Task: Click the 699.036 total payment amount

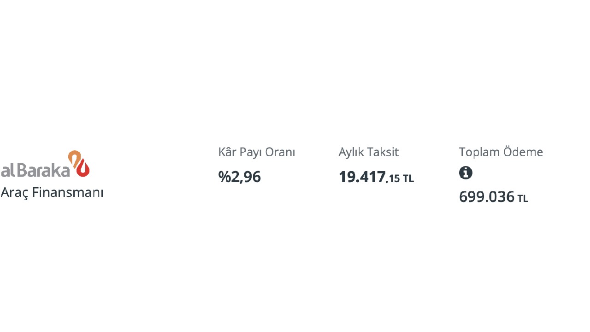Action: click(486, 197)
